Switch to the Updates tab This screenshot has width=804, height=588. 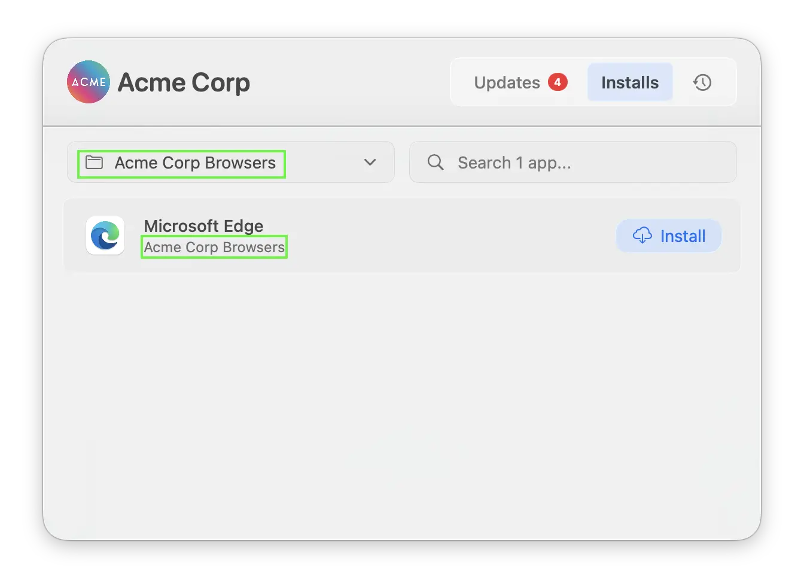(x=520, y=82)
